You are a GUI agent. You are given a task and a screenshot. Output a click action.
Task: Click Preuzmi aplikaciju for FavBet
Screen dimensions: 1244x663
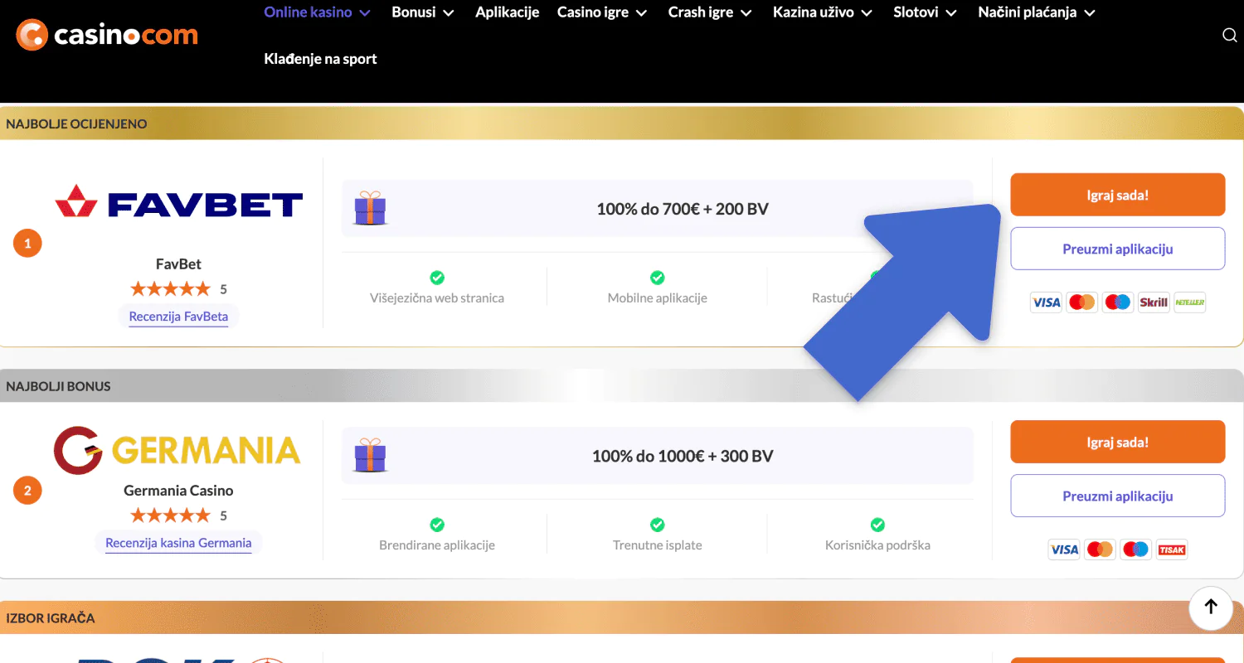click(1118, 249)
